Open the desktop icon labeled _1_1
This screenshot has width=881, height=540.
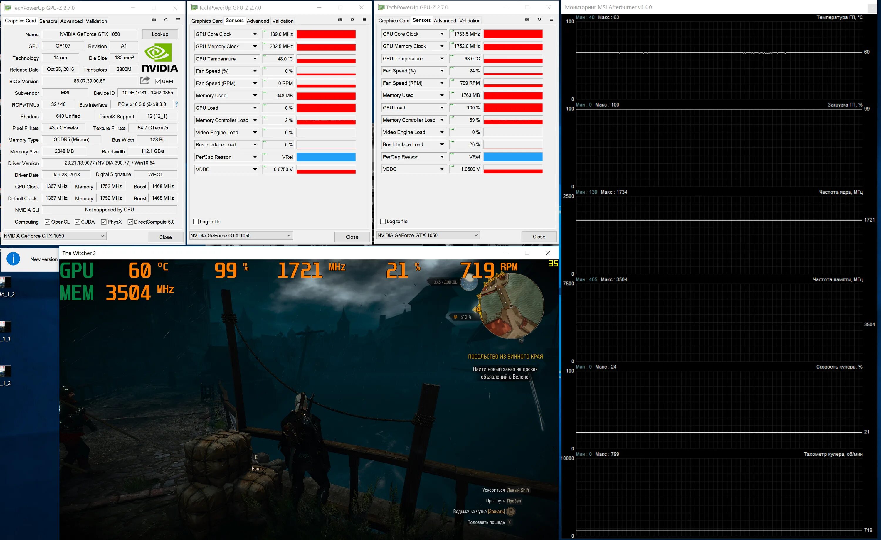(x=6, y=331)
